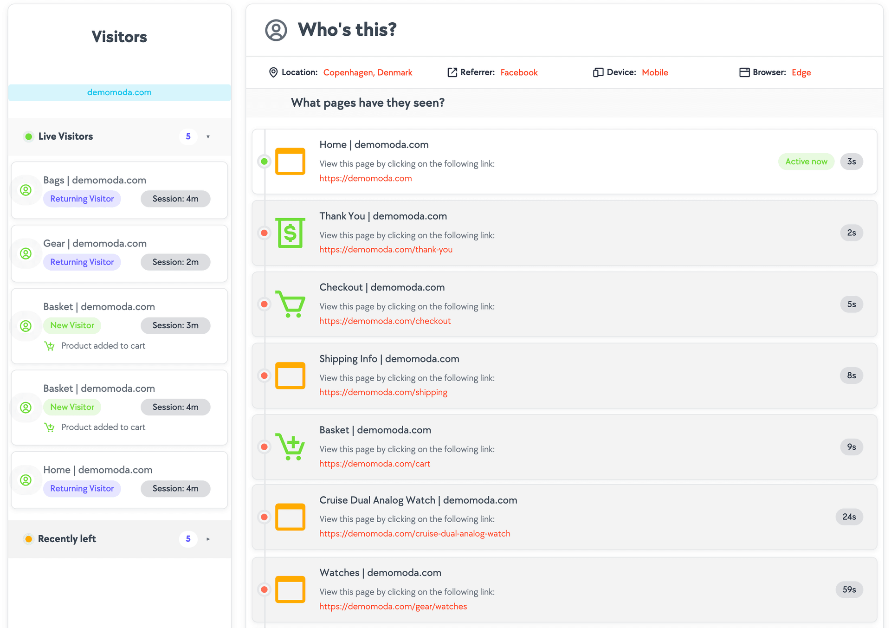Click the Mobile device value

coord(655,72)
